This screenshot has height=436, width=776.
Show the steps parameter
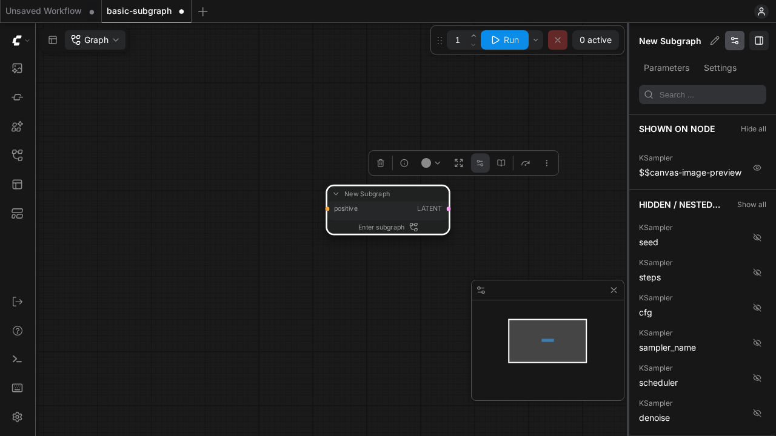click(757, 272)
